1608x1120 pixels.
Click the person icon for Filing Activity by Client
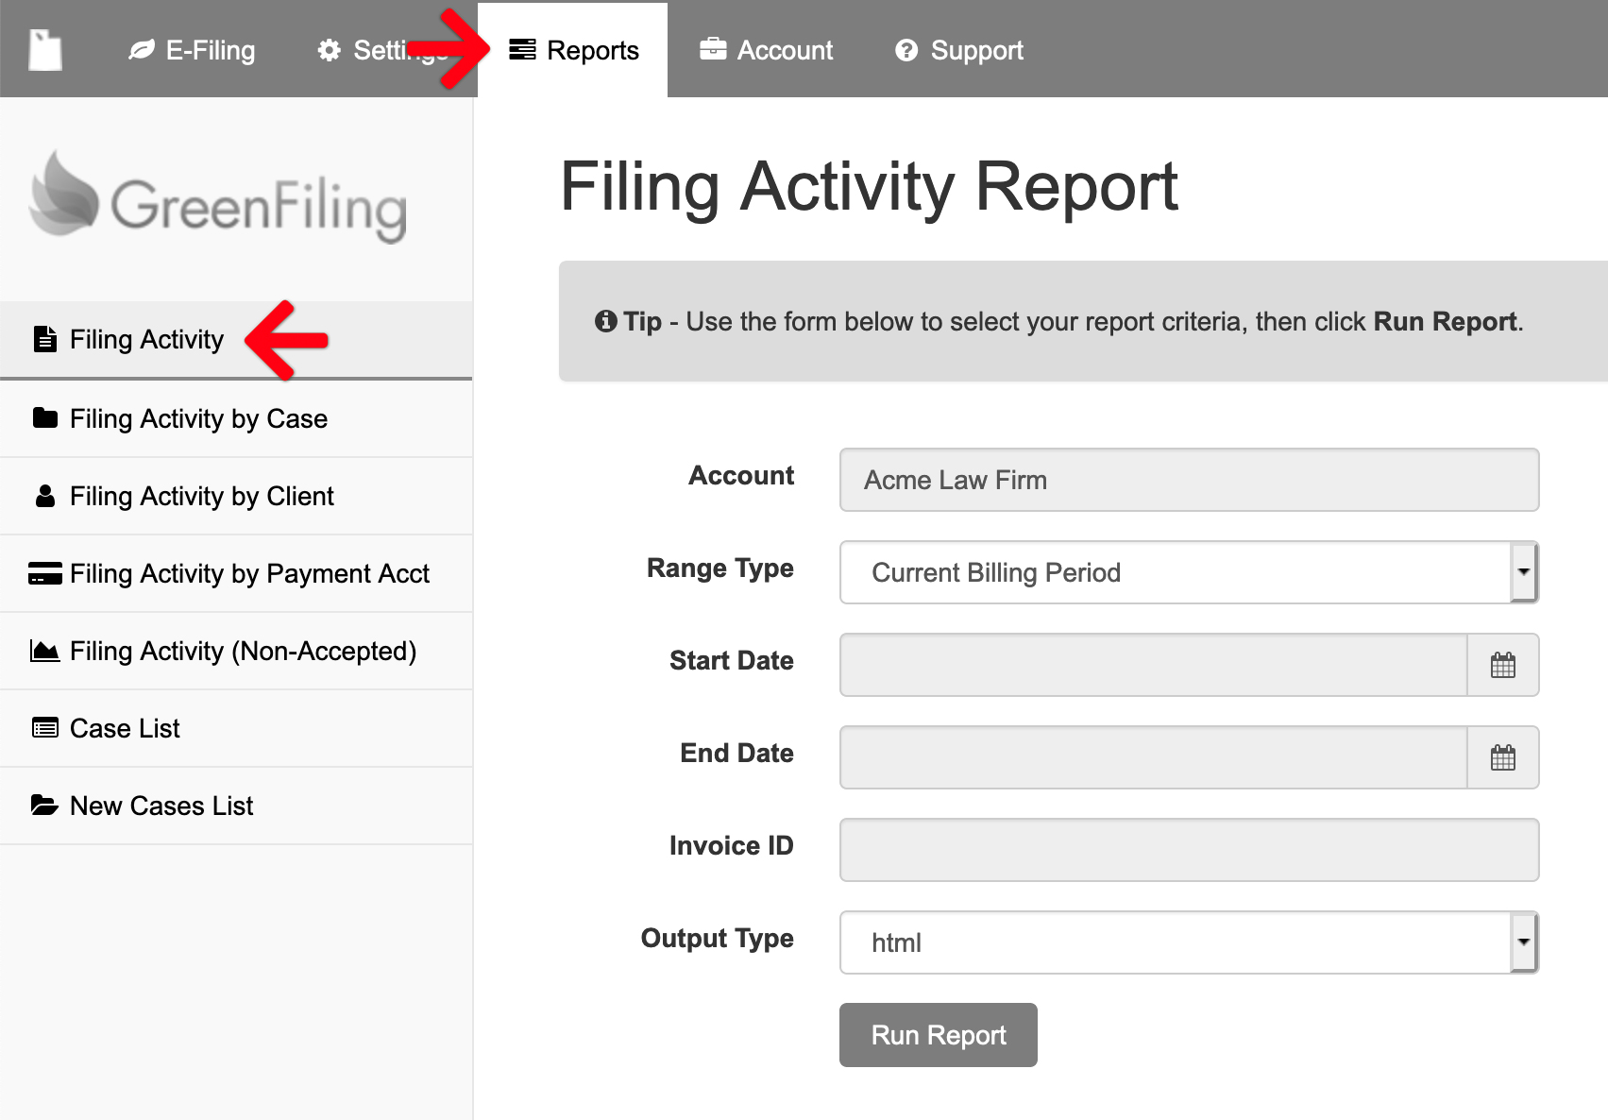point(44,495)
